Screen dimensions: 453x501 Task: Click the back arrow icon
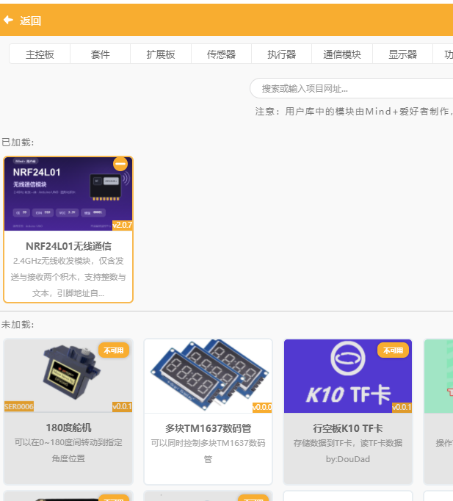(8, 20)
